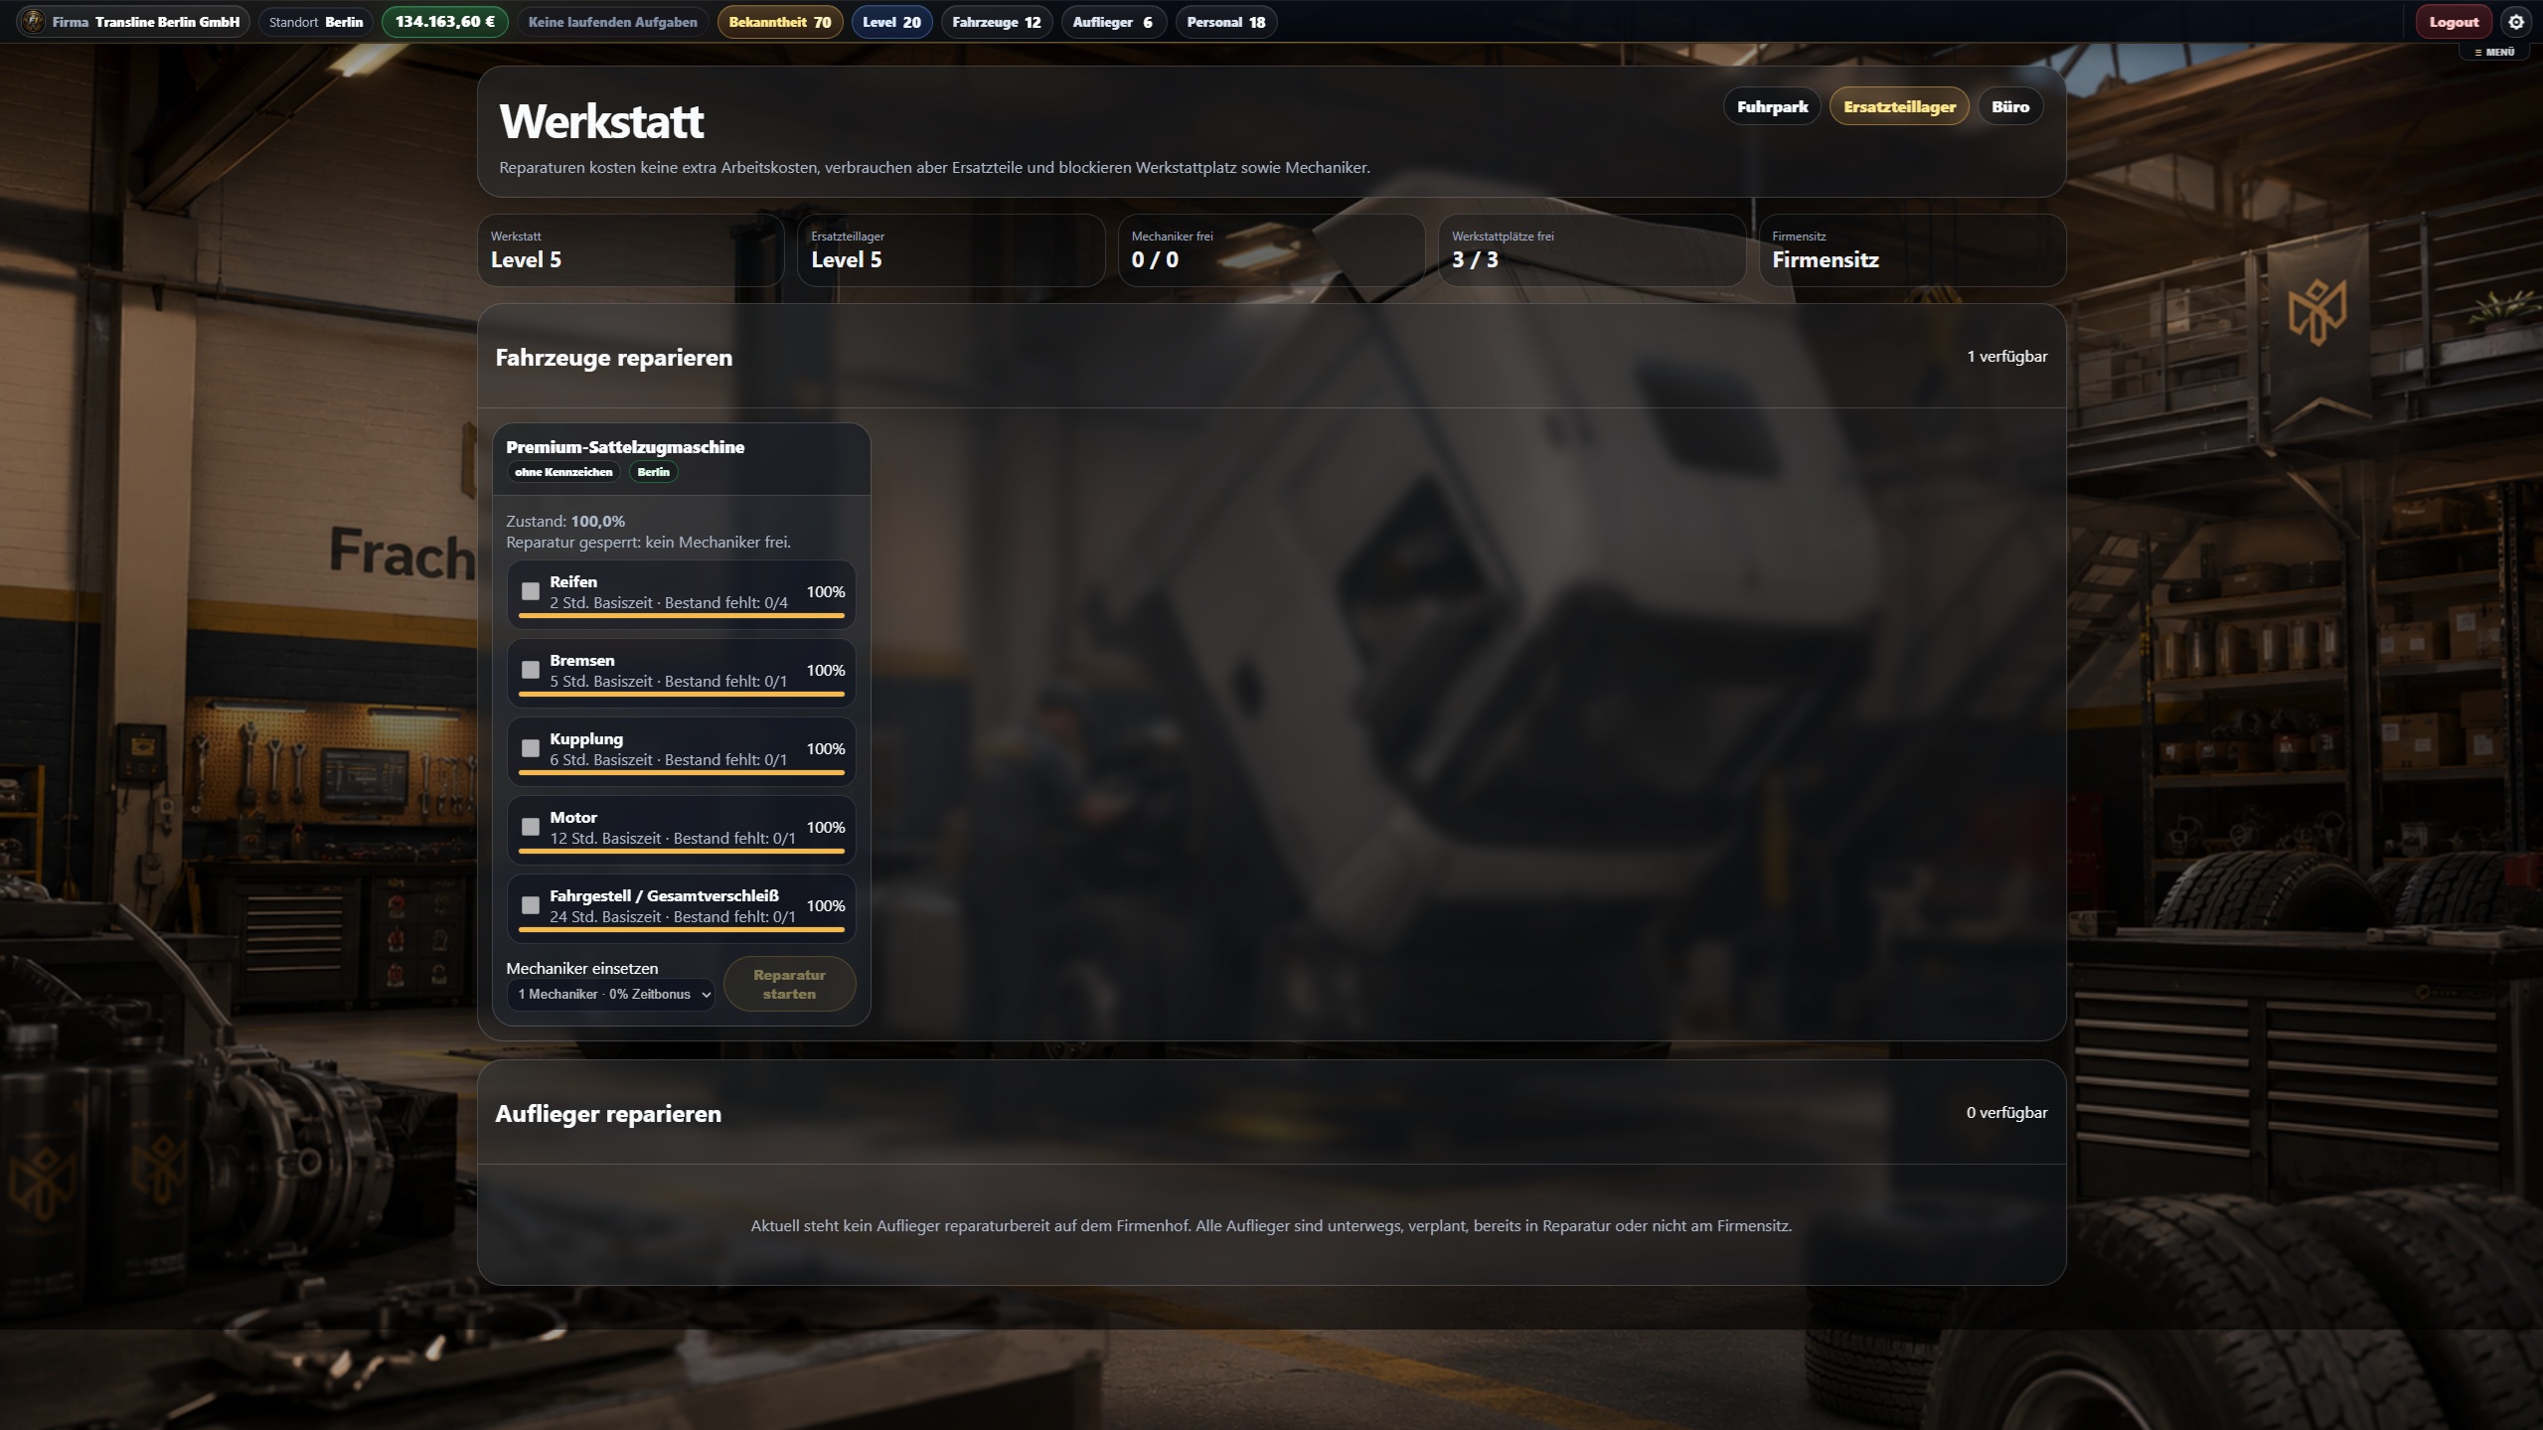This screenshot has height=1430, width=2543.
Task: Click the Zustand: 100,0% text
Action: coord(565,521)
